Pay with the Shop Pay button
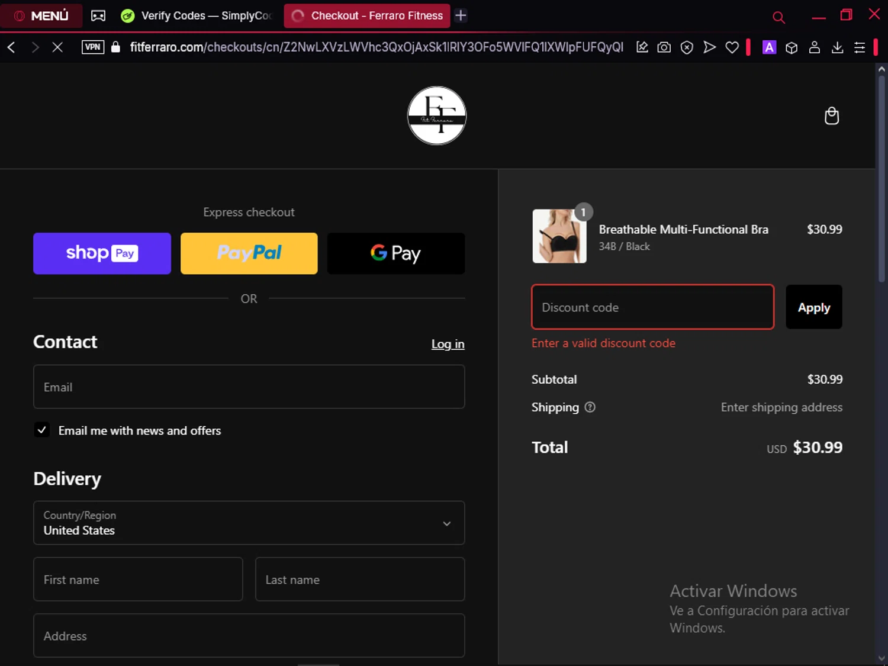The image size is (888, 666). tap(102, 253)
